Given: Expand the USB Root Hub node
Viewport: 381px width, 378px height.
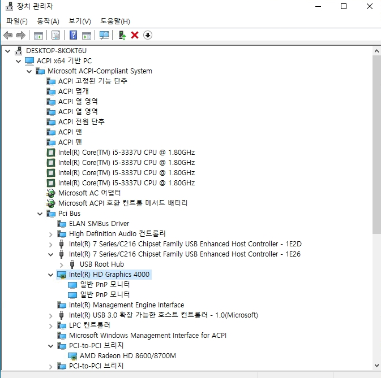Looking at the screenshot, I should [62, 265].
